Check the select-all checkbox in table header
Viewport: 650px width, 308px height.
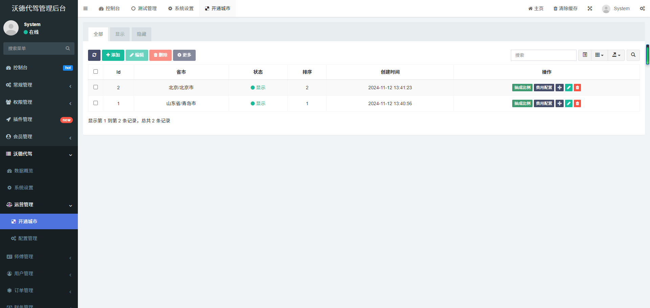(95, 72)
